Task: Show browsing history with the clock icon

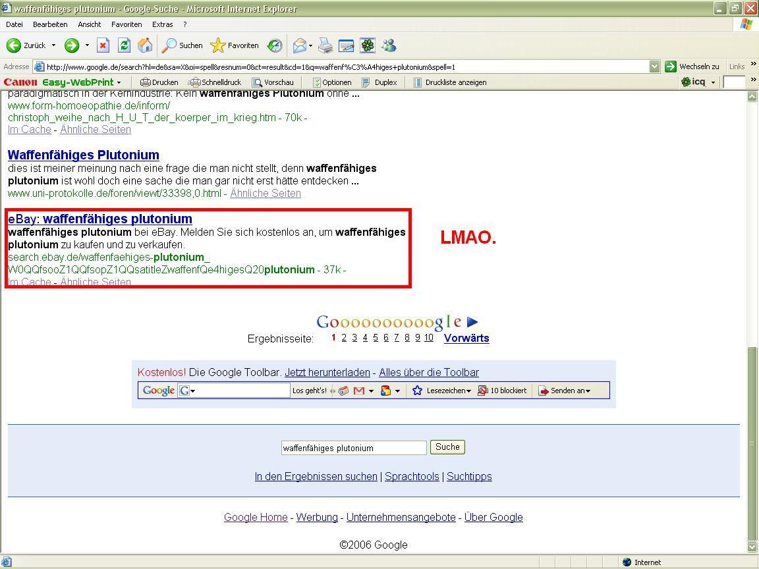Action: click(275, 45)
